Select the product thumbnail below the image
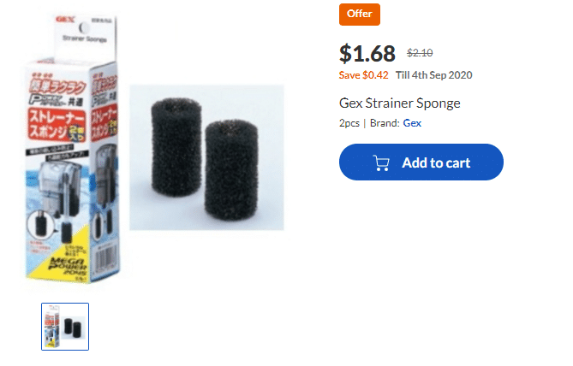Screen dimensions: 573x366 pos(65,326)
